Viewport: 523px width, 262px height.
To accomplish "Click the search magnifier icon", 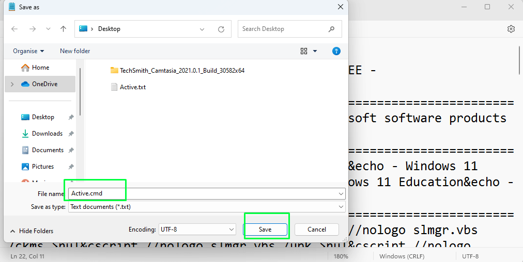I will point(332,29).
